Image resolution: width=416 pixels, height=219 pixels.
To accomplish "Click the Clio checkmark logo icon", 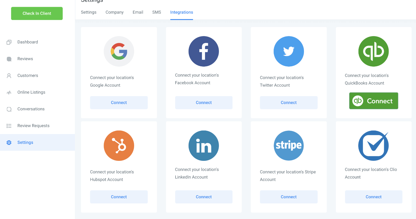I will click(x=373, y=146).
